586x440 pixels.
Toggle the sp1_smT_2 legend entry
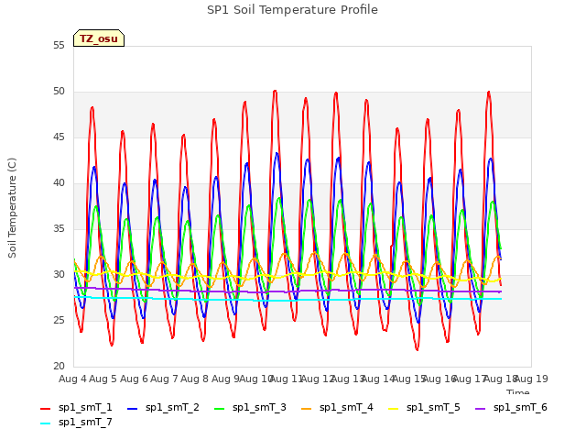[x=163, y=407]
